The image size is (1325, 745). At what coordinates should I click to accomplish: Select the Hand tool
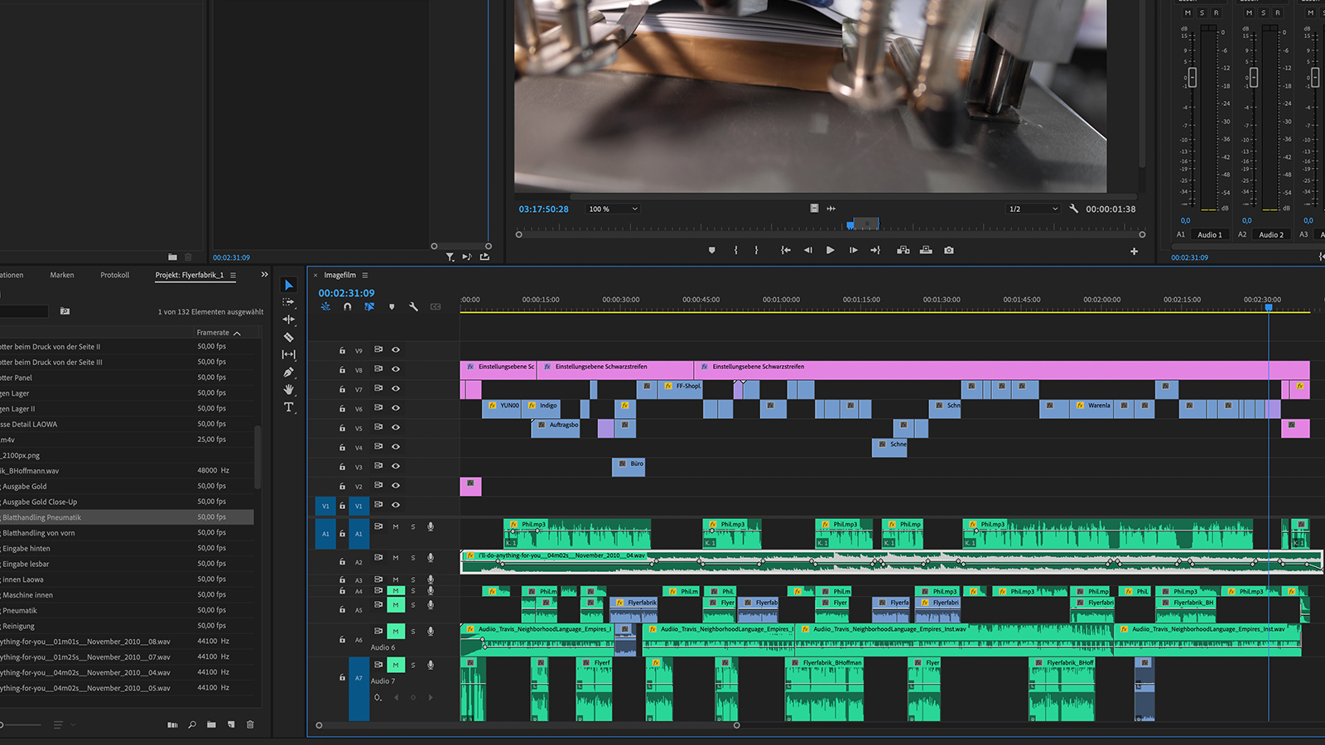(289, 389)
